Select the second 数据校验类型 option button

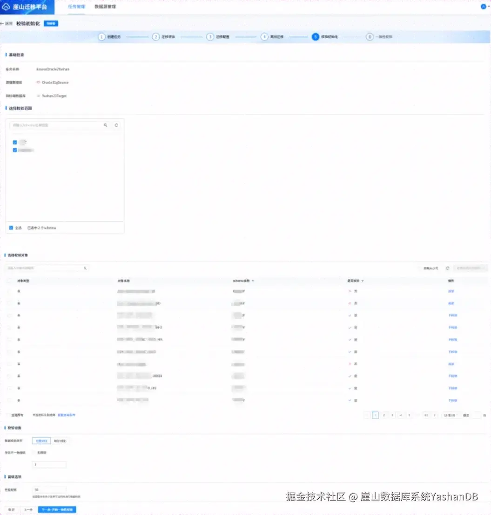[x=60, y=441]
